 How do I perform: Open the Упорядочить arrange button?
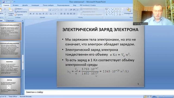(128, 11)
